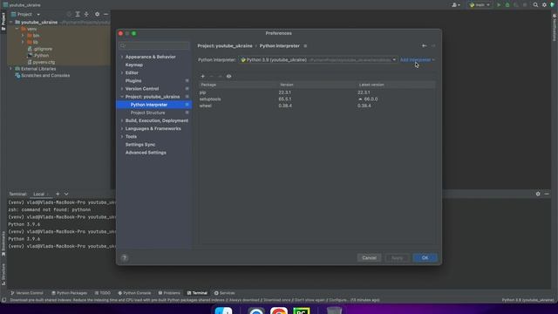Expand External Libraries node
The height and width of the screenshot is (314, 558).
coord(11,69)
